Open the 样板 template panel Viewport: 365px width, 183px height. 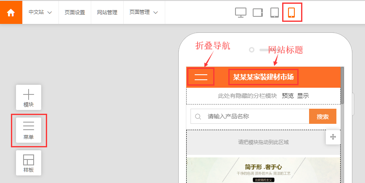29,163
